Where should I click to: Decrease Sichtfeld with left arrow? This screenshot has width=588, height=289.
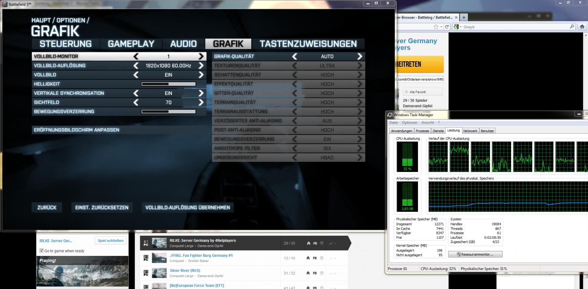[x=136, y=102]
